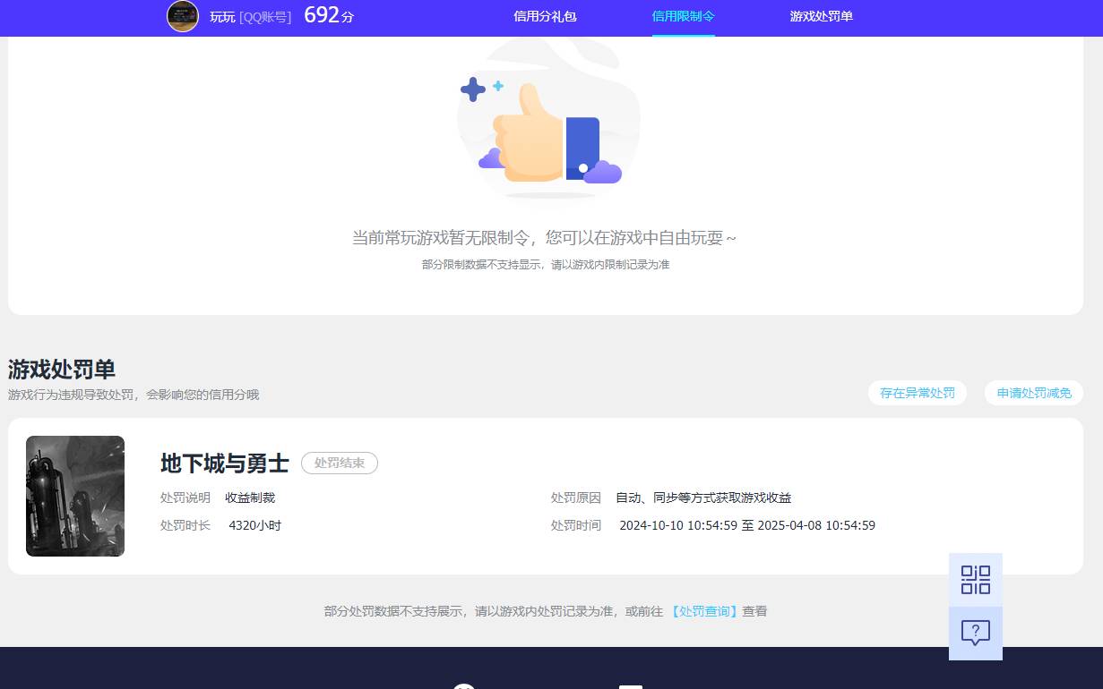The image size is (1103, 689).
Task: Open the QR code icon on the right edge
Action: coord(975,579)
